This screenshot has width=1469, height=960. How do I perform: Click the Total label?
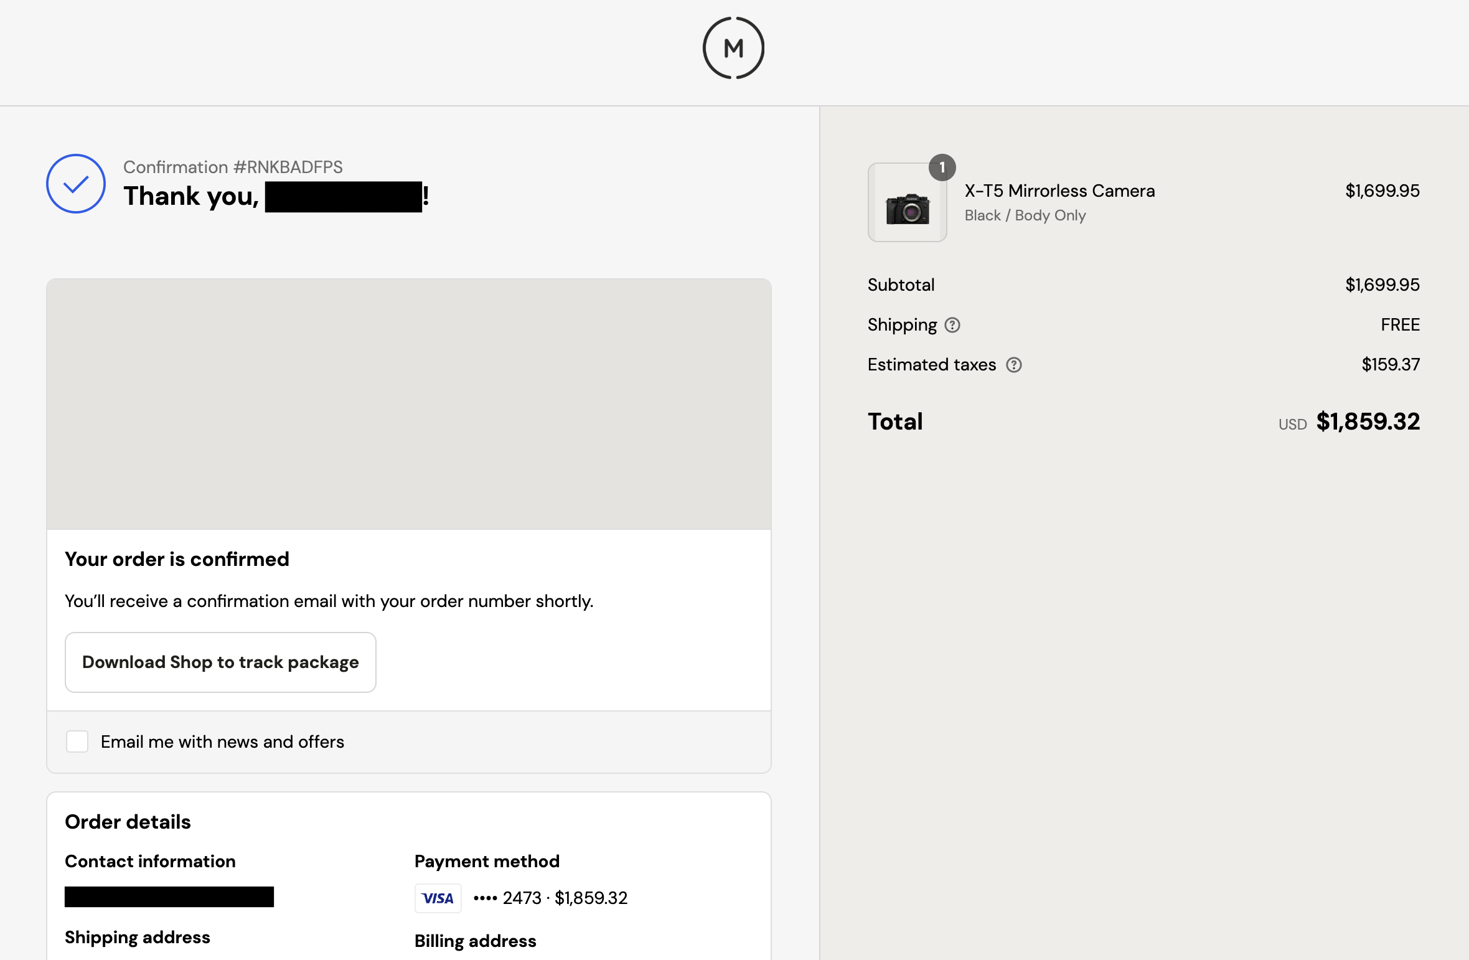[896, 421]
